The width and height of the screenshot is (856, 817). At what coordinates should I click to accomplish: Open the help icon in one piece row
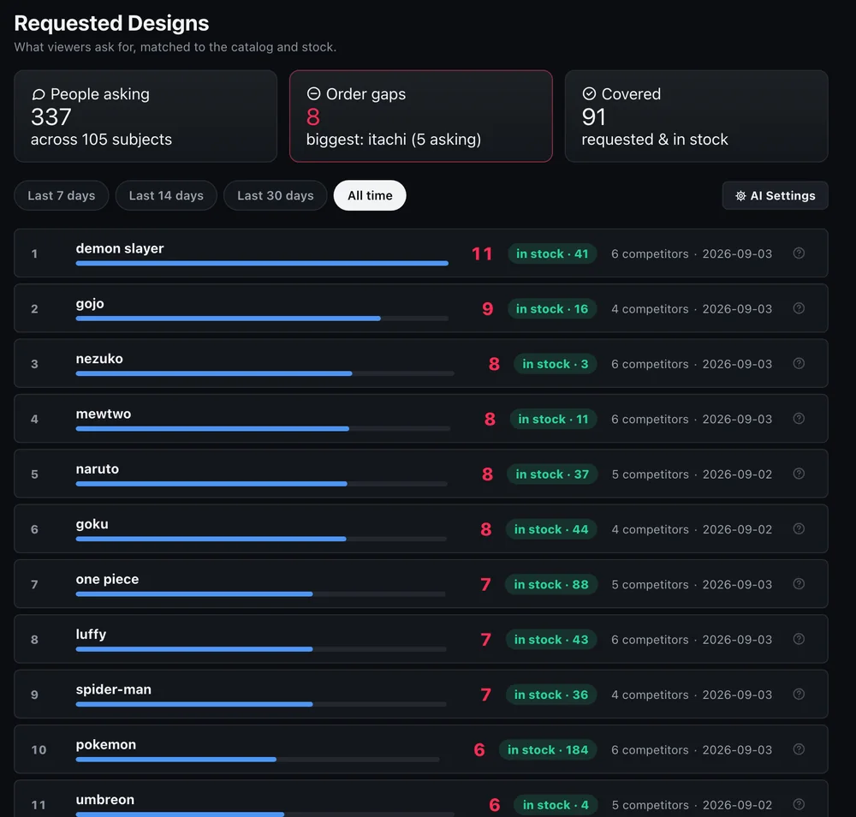[x=799, y=584]
